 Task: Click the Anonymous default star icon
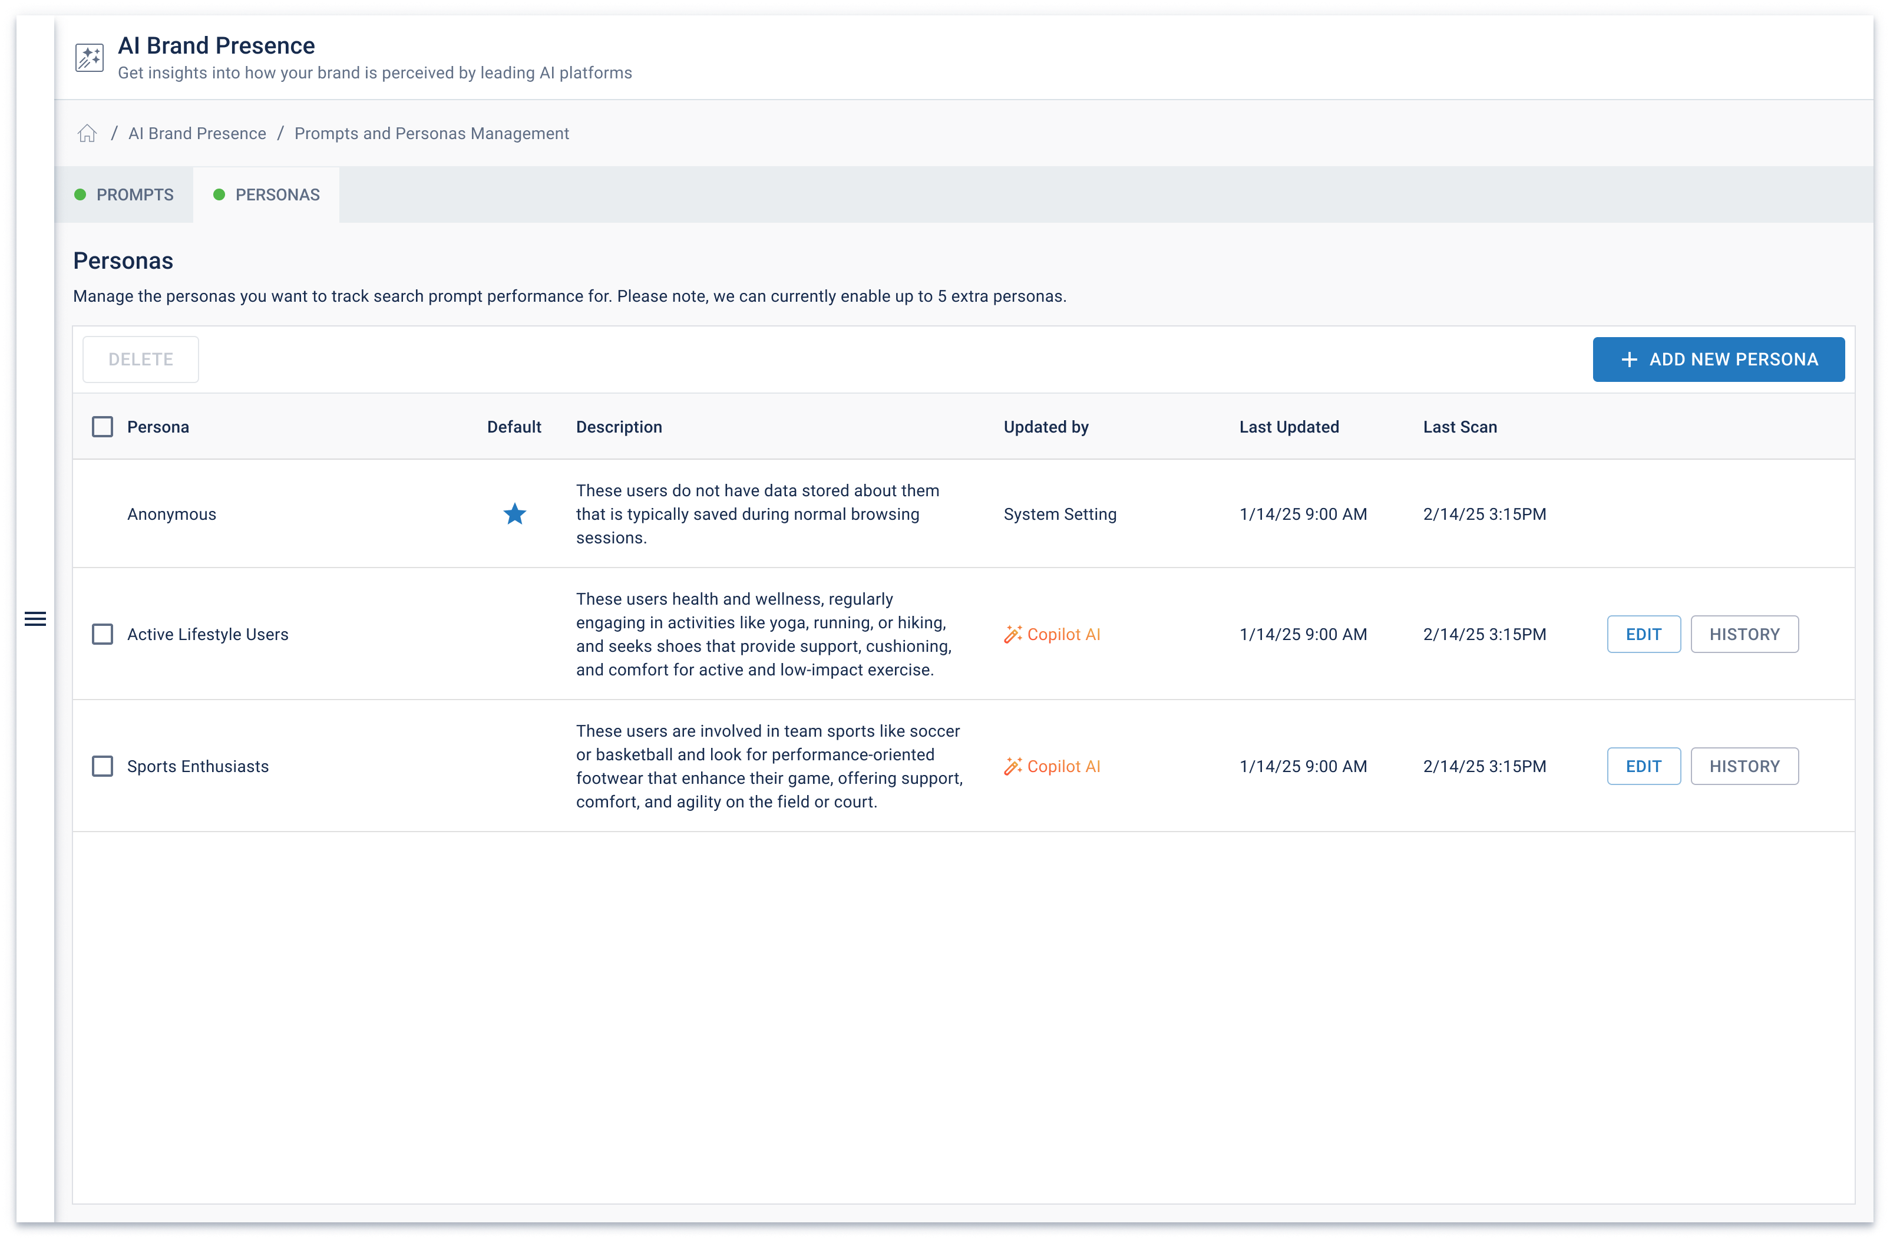[x=514, y=514]
